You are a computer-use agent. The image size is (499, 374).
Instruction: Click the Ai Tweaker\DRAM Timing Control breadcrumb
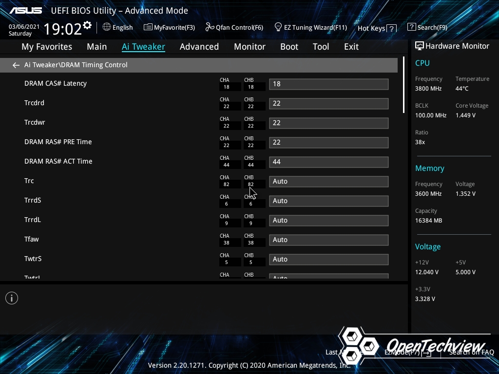[76, 65]
